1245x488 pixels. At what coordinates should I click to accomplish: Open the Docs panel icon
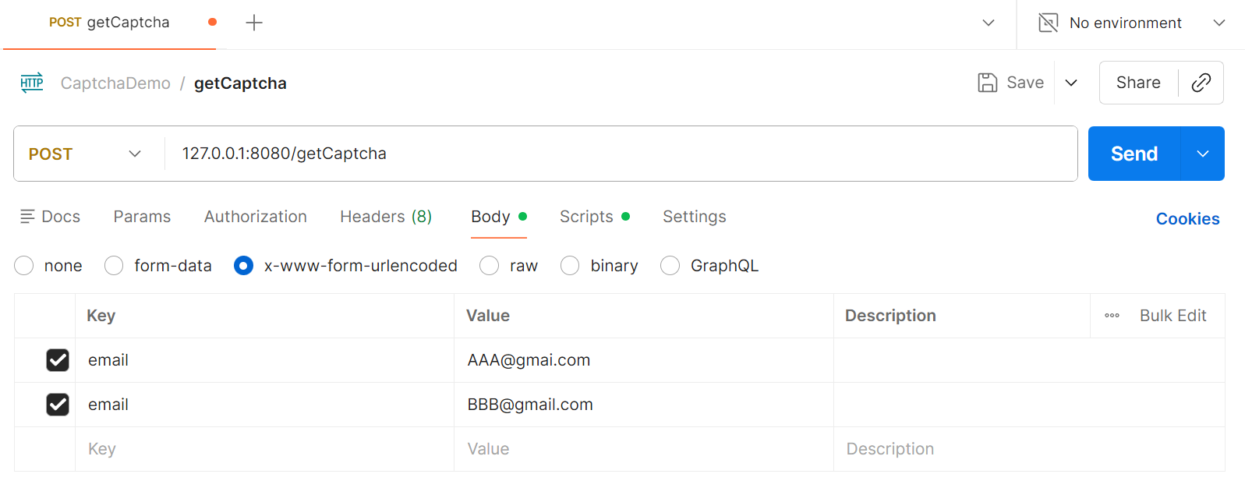[x=27, y=217]
